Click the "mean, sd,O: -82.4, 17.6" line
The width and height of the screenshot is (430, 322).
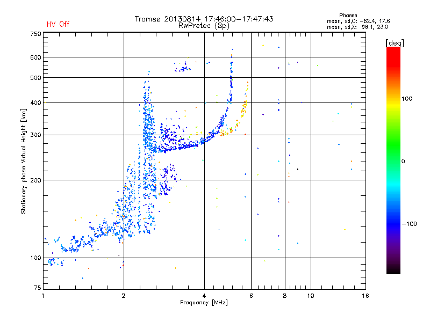358,21
